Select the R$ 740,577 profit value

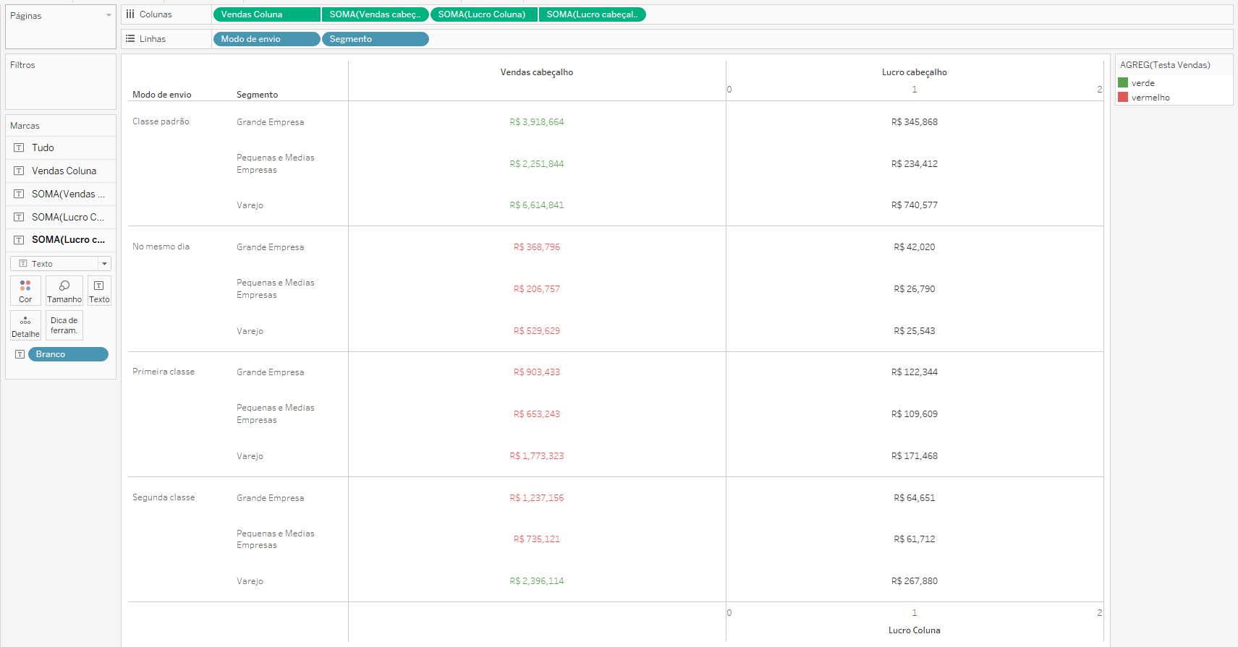tap(915, 205)
